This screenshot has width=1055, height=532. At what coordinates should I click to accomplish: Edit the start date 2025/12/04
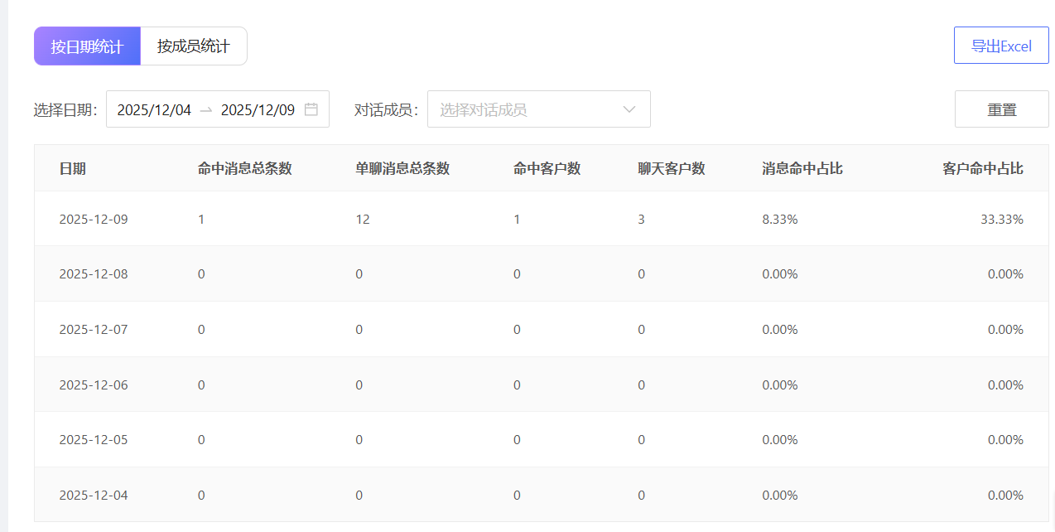[x=154, y=110]
